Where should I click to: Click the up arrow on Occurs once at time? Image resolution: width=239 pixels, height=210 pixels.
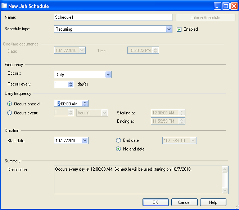click(85, 102)
